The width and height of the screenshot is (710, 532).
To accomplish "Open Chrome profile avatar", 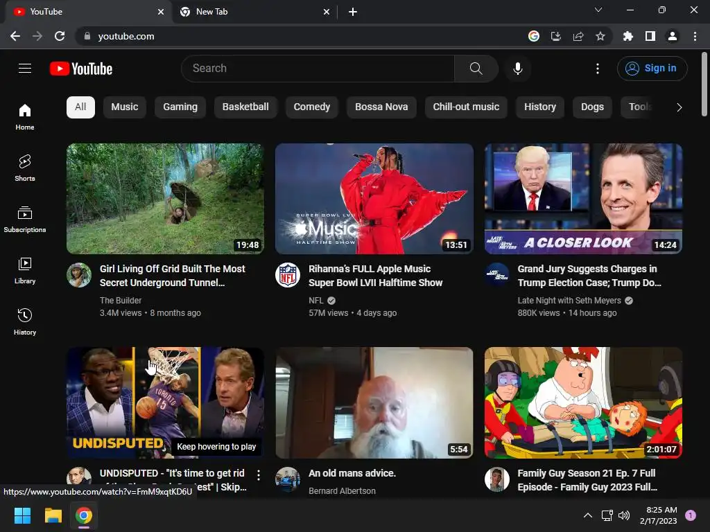I will [x=673, y=36].
